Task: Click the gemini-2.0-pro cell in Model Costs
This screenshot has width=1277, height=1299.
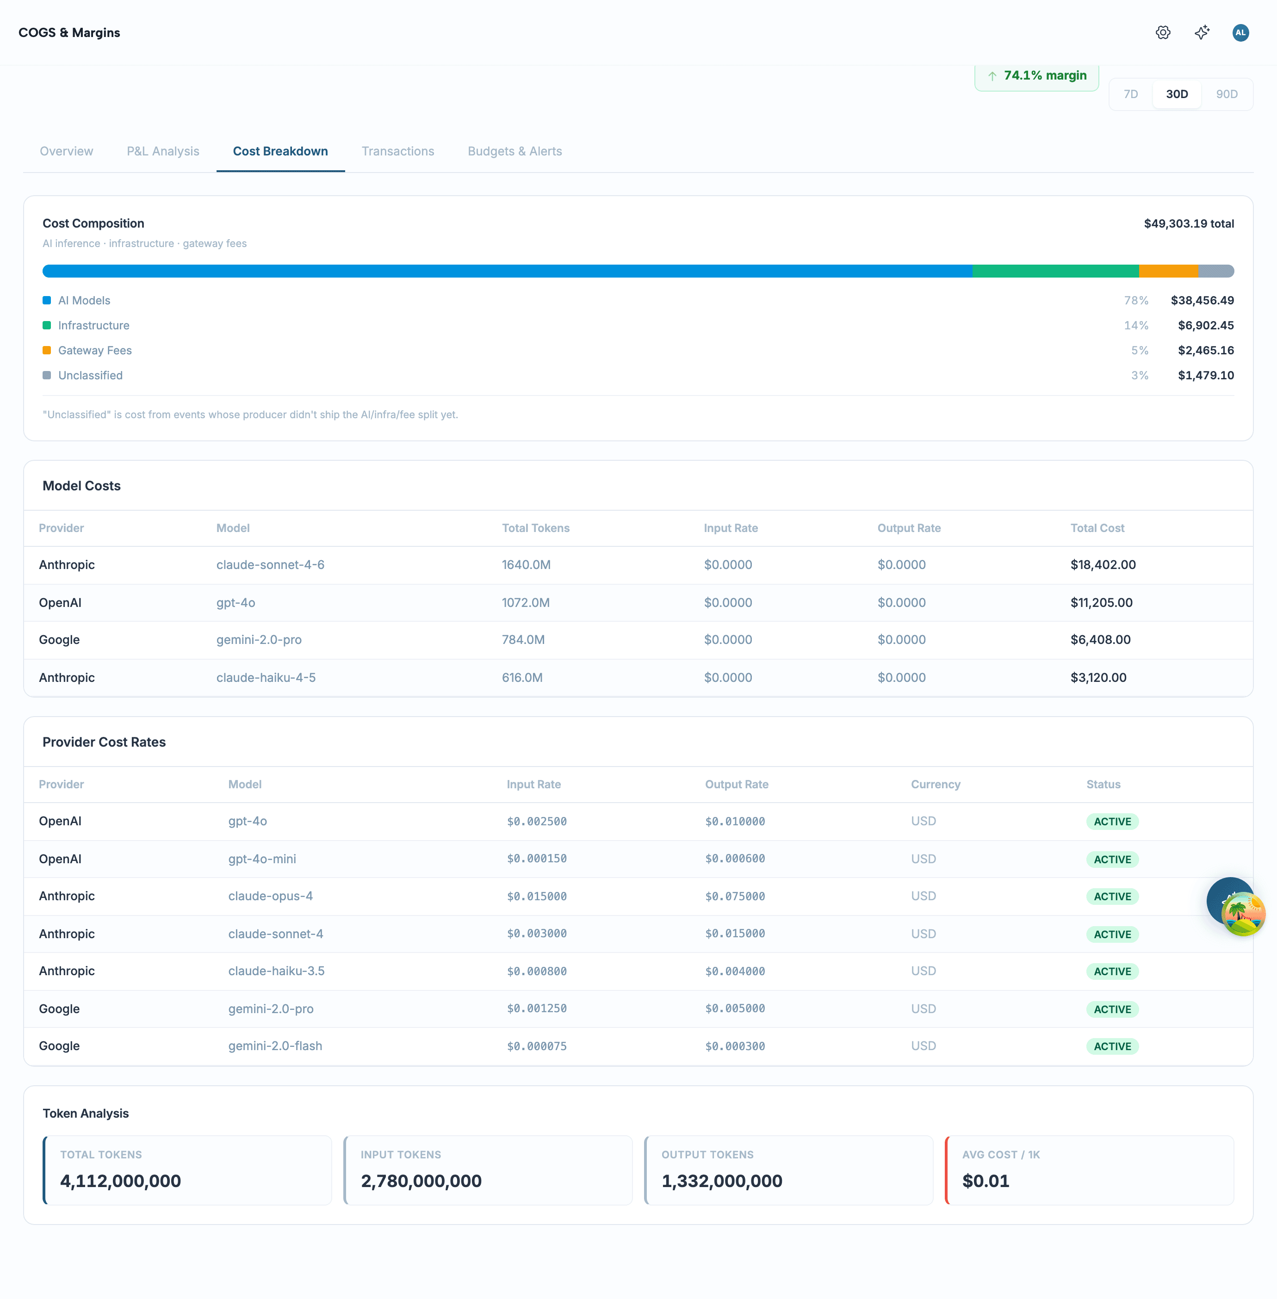Action: click(x=259, y=640)
